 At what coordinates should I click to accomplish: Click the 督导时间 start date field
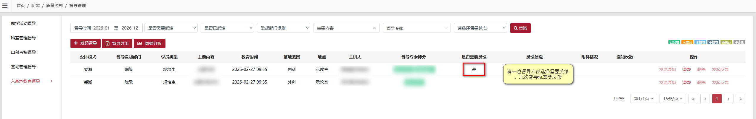pyautogui.click(x=101, y=28)
